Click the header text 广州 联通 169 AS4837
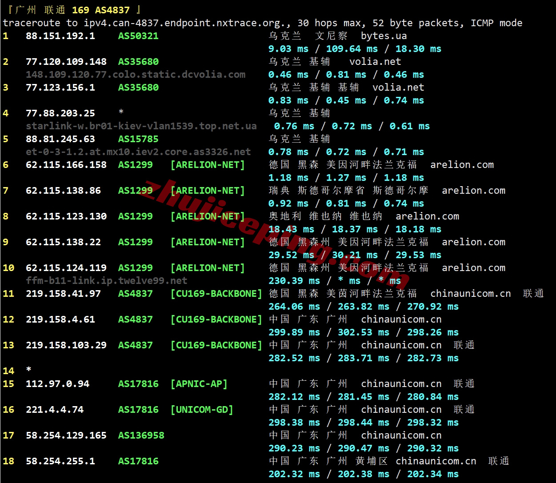 pos(72,10)
